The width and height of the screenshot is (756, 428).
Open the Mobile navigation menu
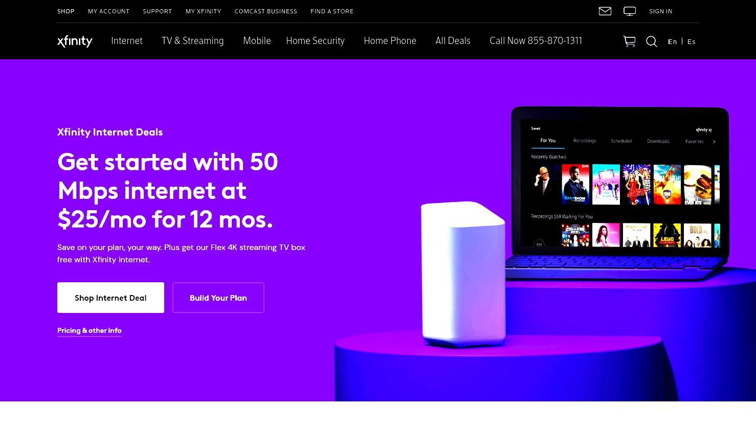click(257, 41)
